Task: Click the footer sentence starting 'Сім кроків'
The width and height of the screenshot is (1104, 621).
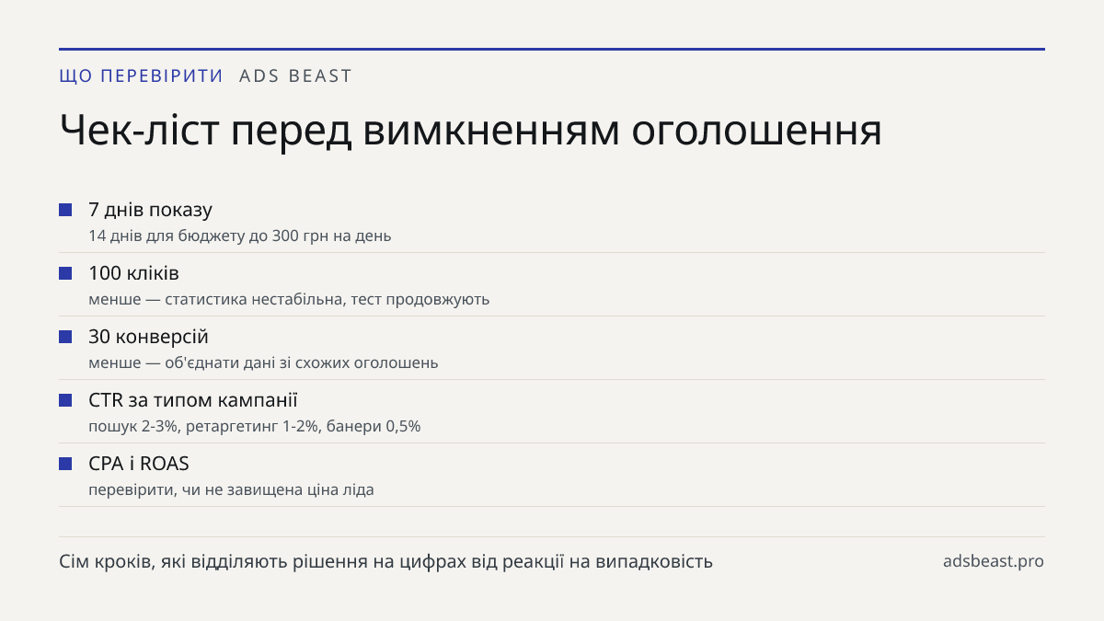Action: pyautogui.click(x=385, y=561)
